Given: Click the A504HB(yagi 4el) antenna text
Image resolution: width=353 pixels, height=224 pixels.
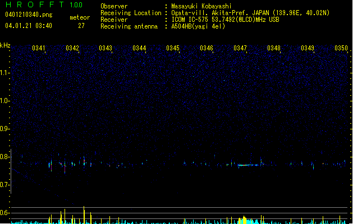Looking at the screenshot, I should [x=198, y=26].
